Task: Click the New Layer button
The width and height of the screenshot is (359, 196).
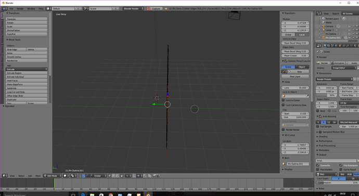Action: [x=295, y=76]
